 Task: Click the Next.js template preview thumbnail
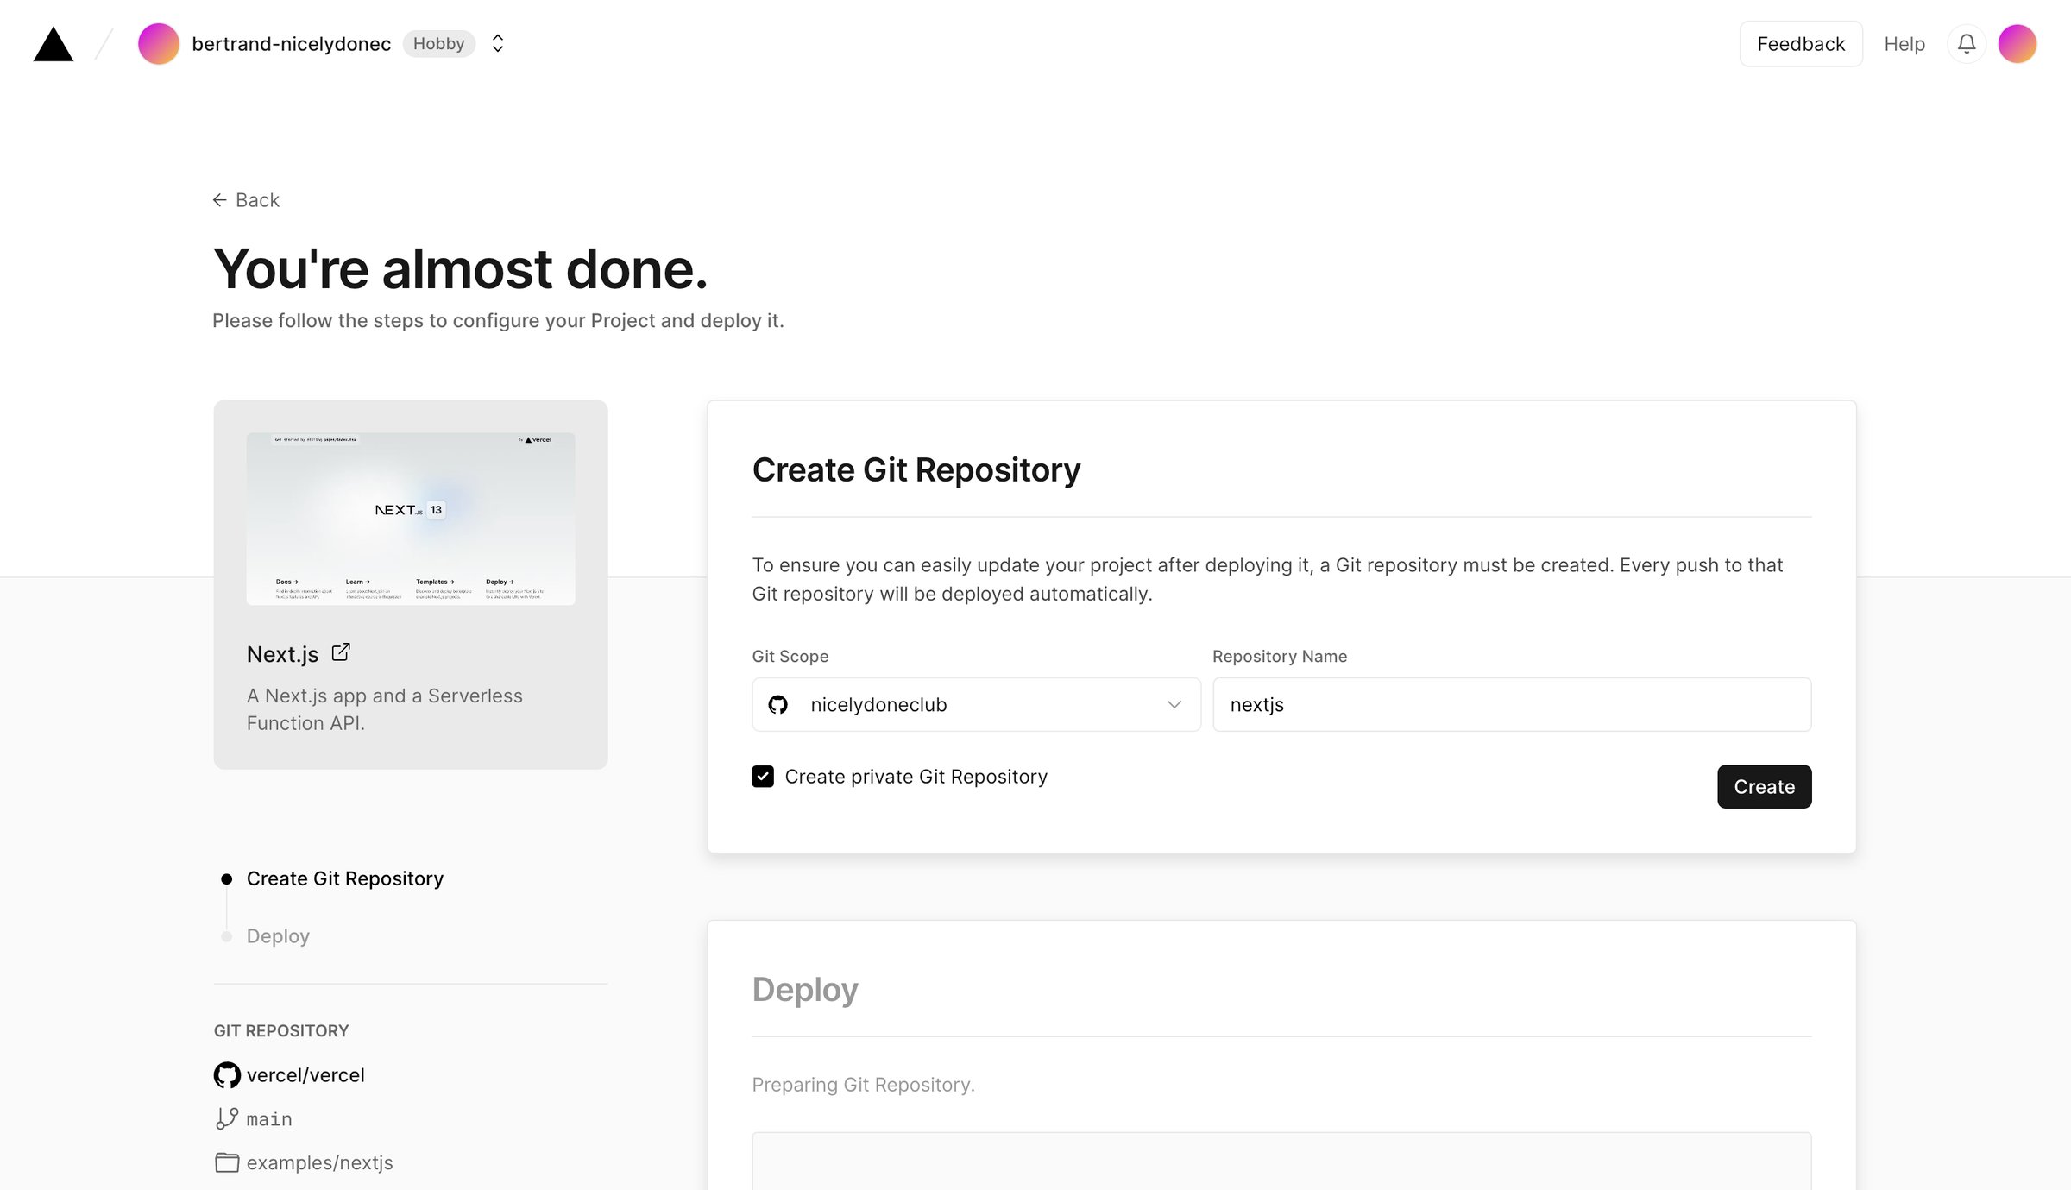click(x=411, y=519)
